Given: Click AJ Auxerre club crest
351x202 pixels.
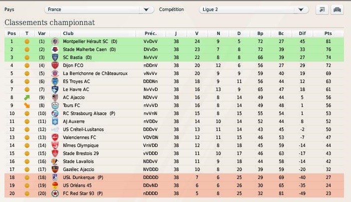Looking at the screenshot, I should (x=55, y=121).
